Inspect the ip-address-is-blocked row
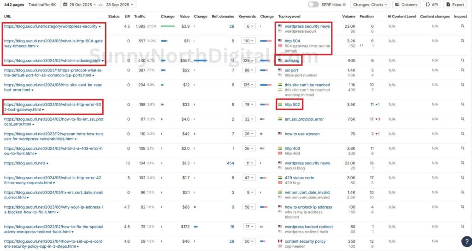 click(x=462, y=207)
